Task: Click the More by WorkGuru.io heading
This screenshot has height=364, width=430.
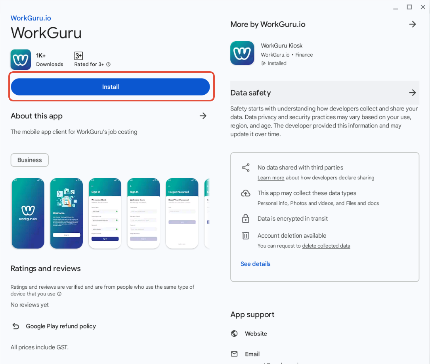Action: 268,25
